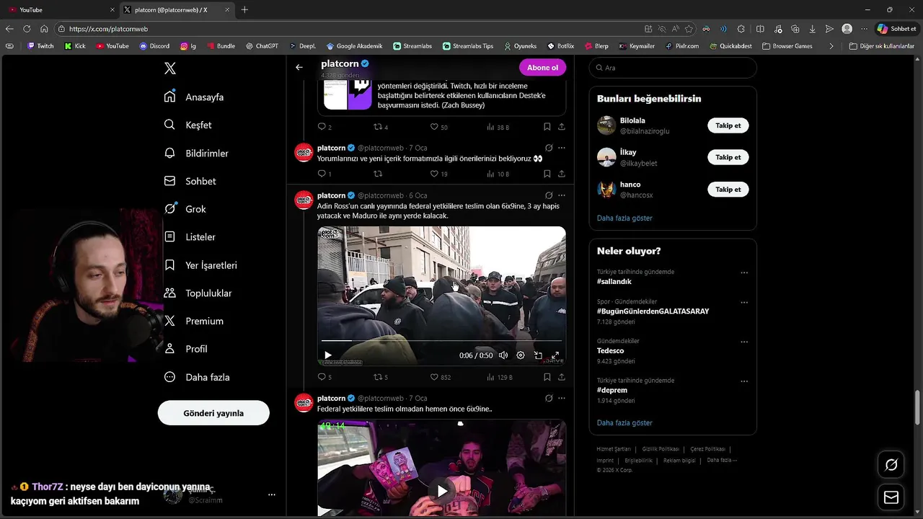This screenshot has height=519, width=923.
Task: Reload page in browser toolbar
Action: [x=27, y=29]
